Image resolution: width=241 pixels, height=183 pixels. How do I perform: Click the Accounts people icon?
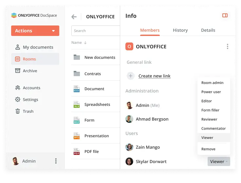pyautogui.click(x=18, y=88)
